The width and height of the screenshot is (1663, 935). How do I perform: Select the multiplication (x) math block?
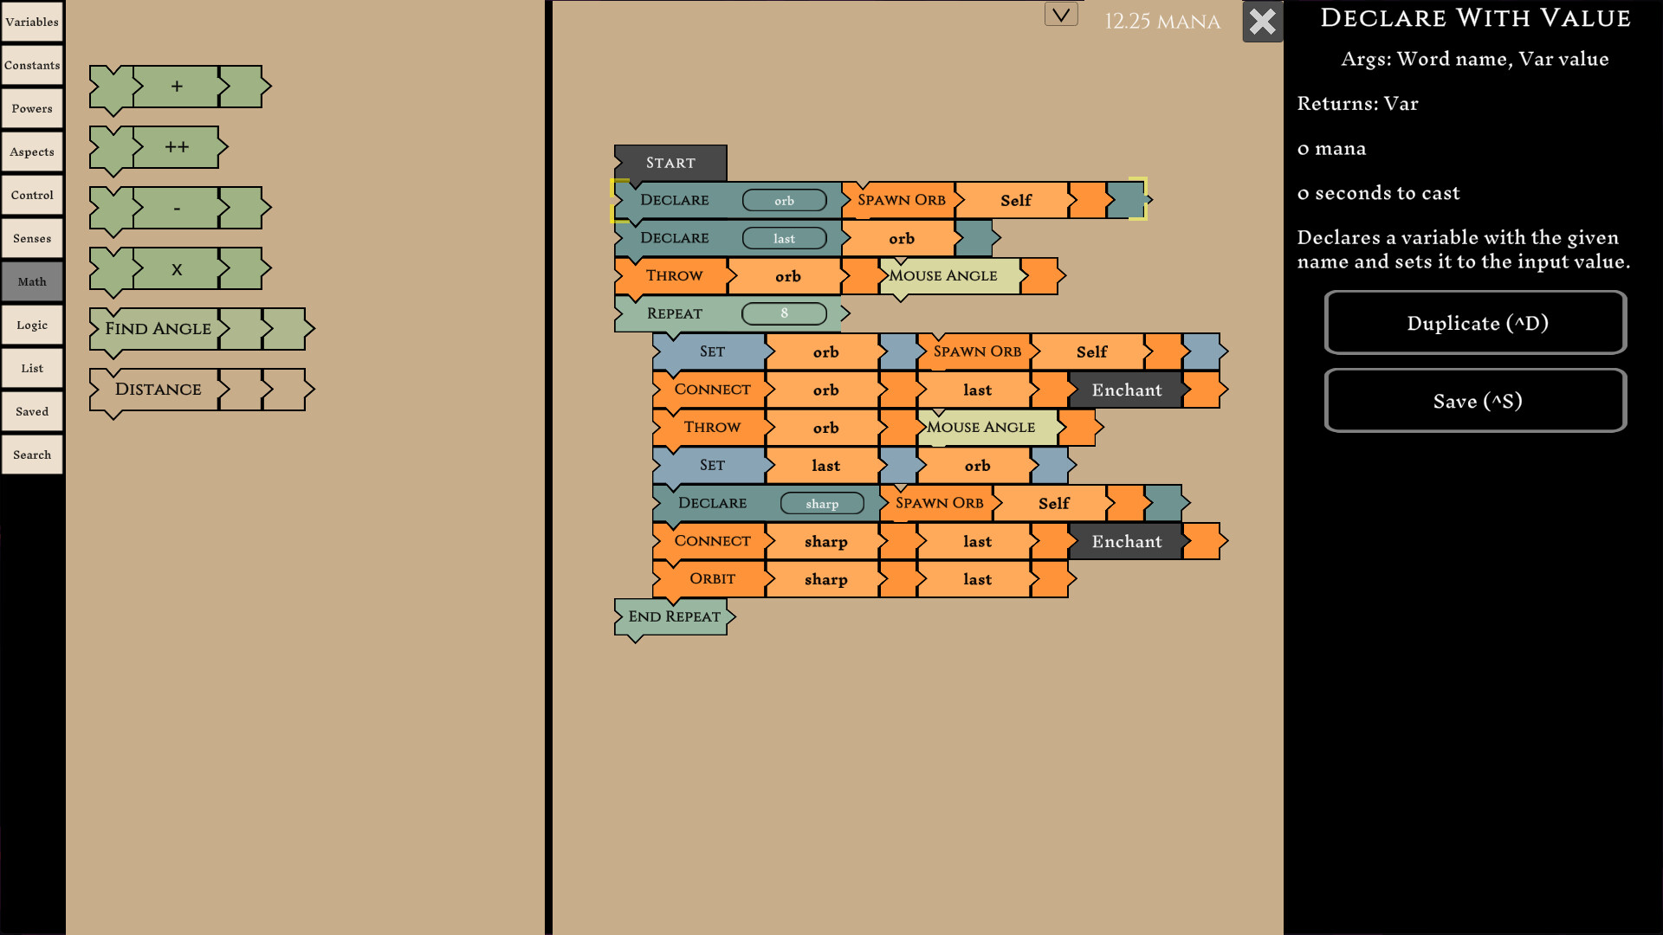pos(178,268)
